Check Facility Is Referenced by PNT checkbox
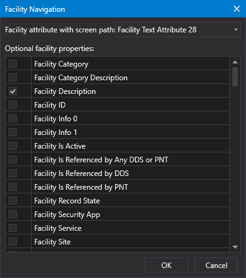 click(12, 187)
